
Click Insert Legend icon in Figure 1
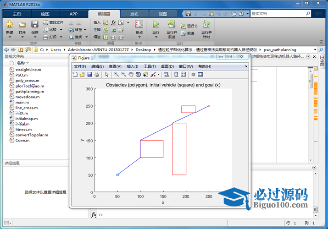[x=183, y=74]
